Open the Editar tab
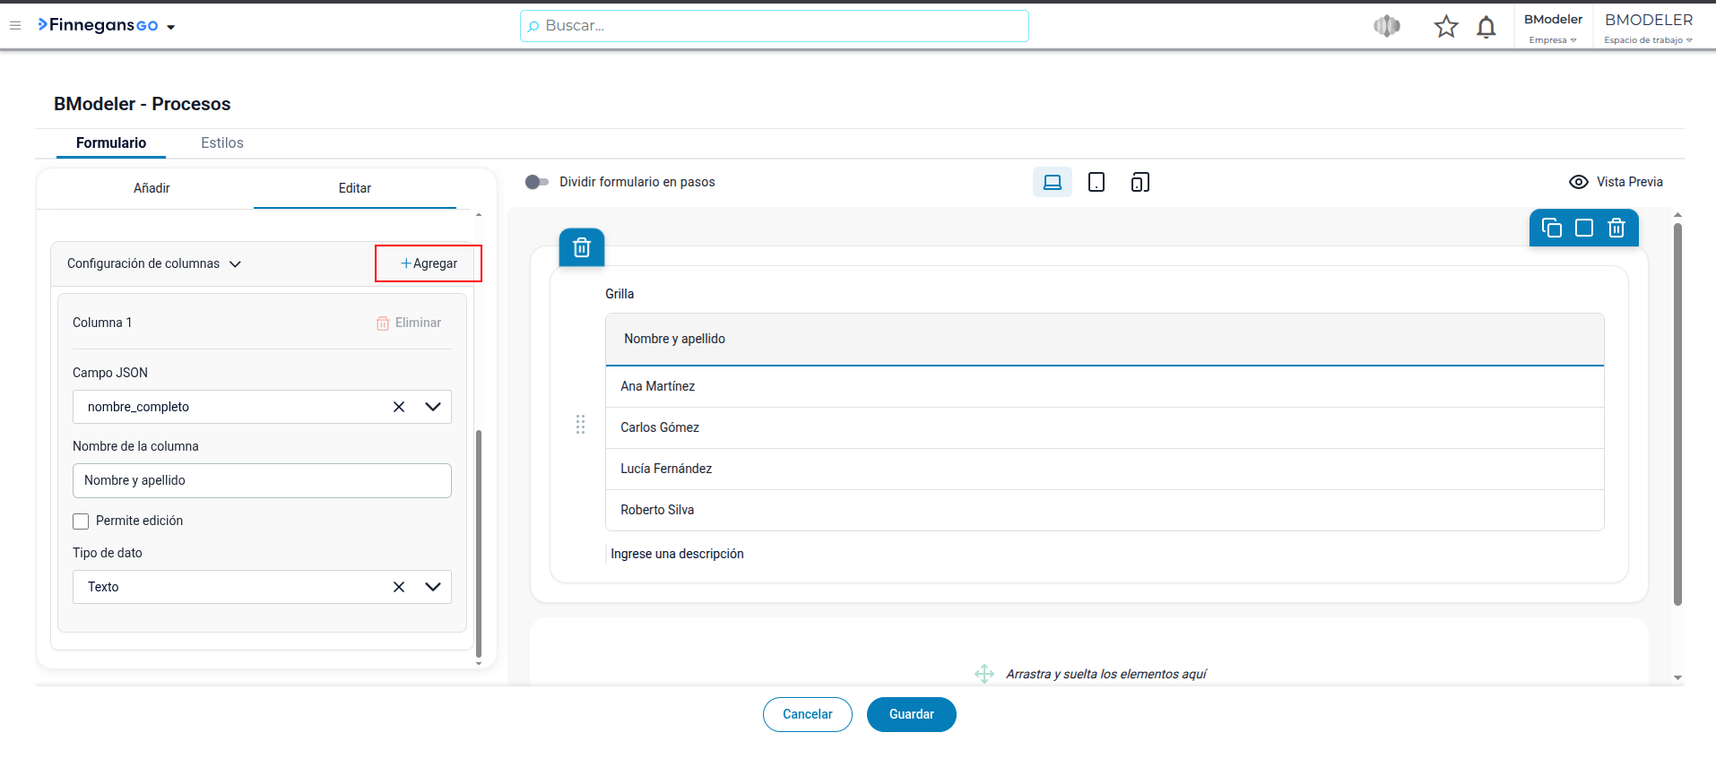 355,188
